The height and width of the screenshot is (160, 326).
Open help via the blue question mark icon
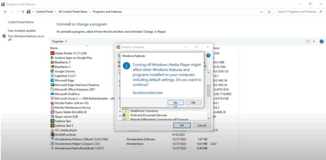pos(322,42)
